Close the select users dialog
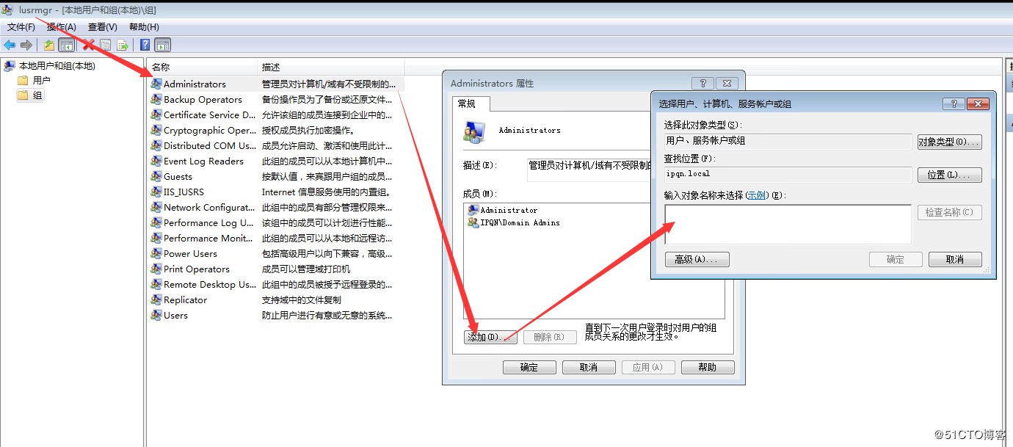Viewport: 1013px width, 447px height. (x=978, y=104)
